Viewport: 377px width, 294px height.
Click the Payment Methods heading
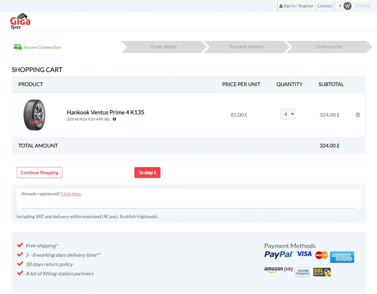point(290,246)
